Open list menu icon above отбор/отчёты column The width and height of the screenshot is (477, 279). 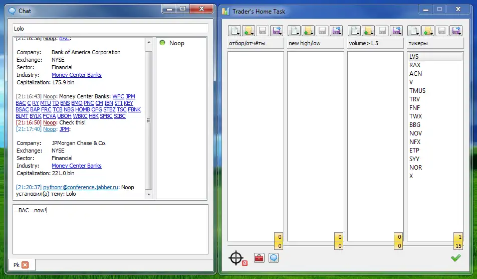[x=234, y=31]
